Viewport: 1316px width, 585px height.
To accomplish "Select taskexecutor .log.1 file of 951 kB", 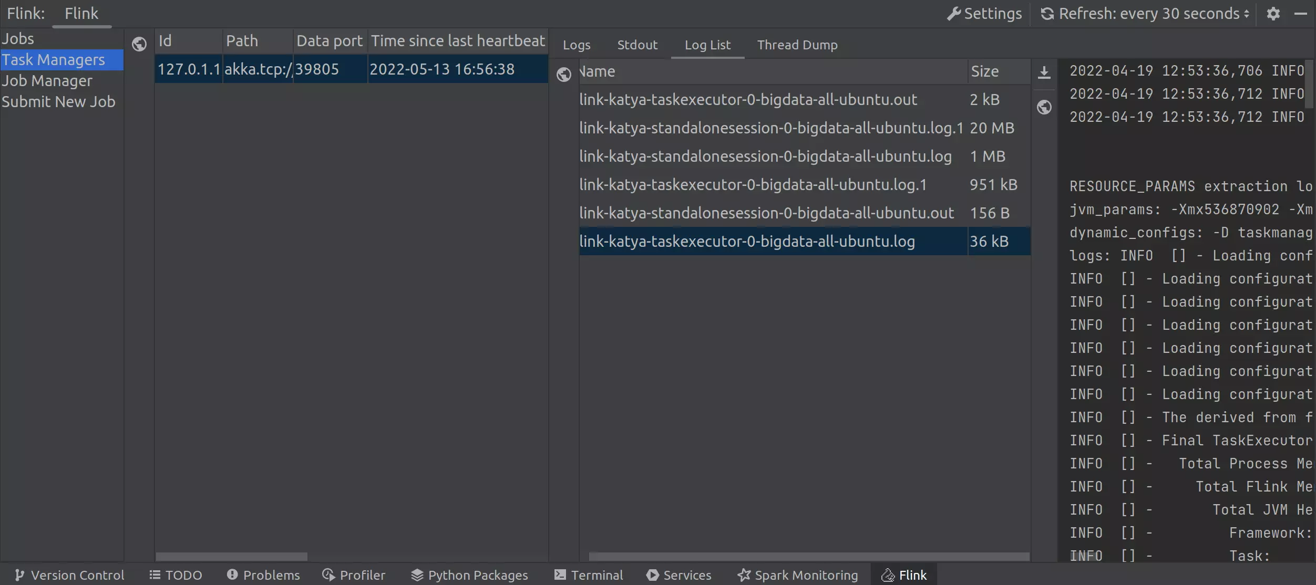I will click(x=805, y=185).
